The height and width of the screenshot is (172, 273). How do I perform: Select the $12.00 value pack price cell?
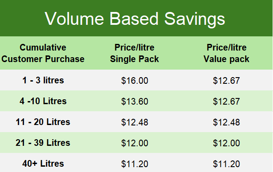(x=226, y=143)
